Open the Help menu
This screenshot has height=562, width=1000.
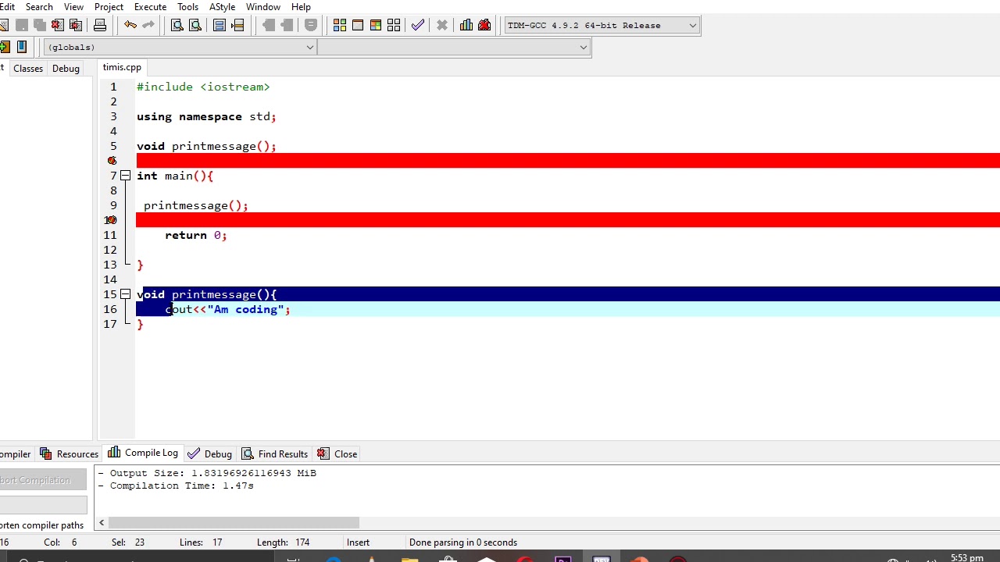point(301,7)
